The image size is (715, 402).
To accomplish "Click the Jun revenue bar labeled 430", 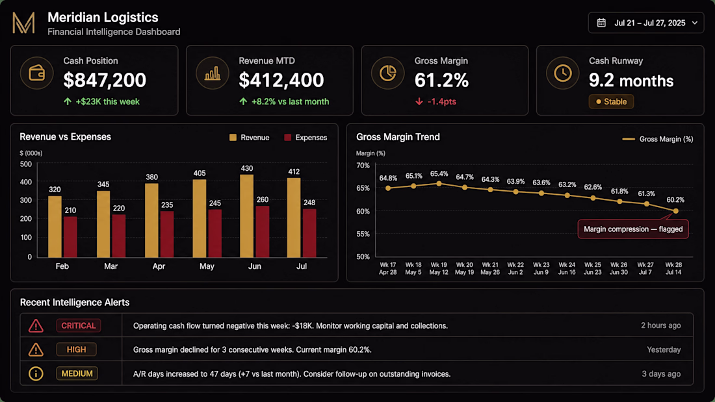I will [247, 216].
